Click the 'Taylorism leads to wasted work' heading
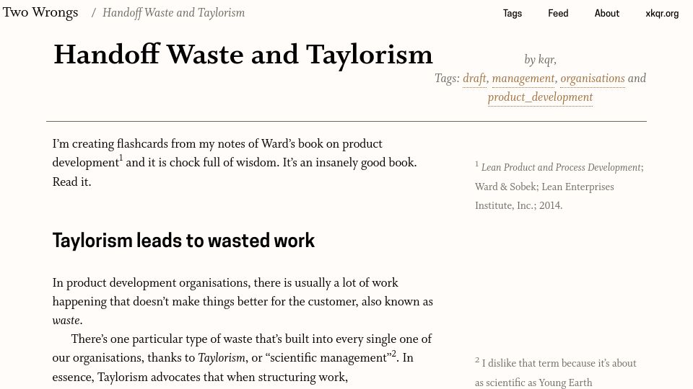 [183, 241]
